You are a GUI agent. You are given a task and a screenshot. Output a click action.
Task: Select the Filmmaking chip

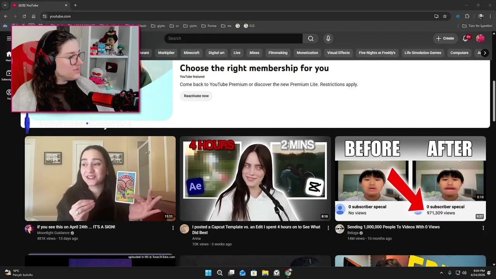[278, 53]
